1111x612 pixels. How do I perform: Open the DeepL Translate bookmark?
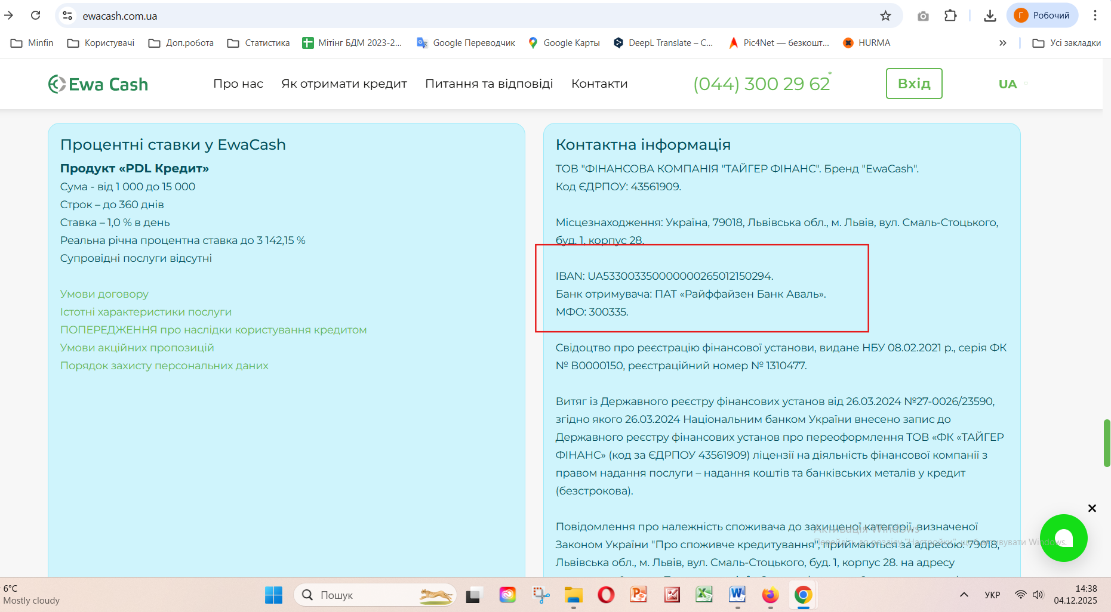[663, 43]
